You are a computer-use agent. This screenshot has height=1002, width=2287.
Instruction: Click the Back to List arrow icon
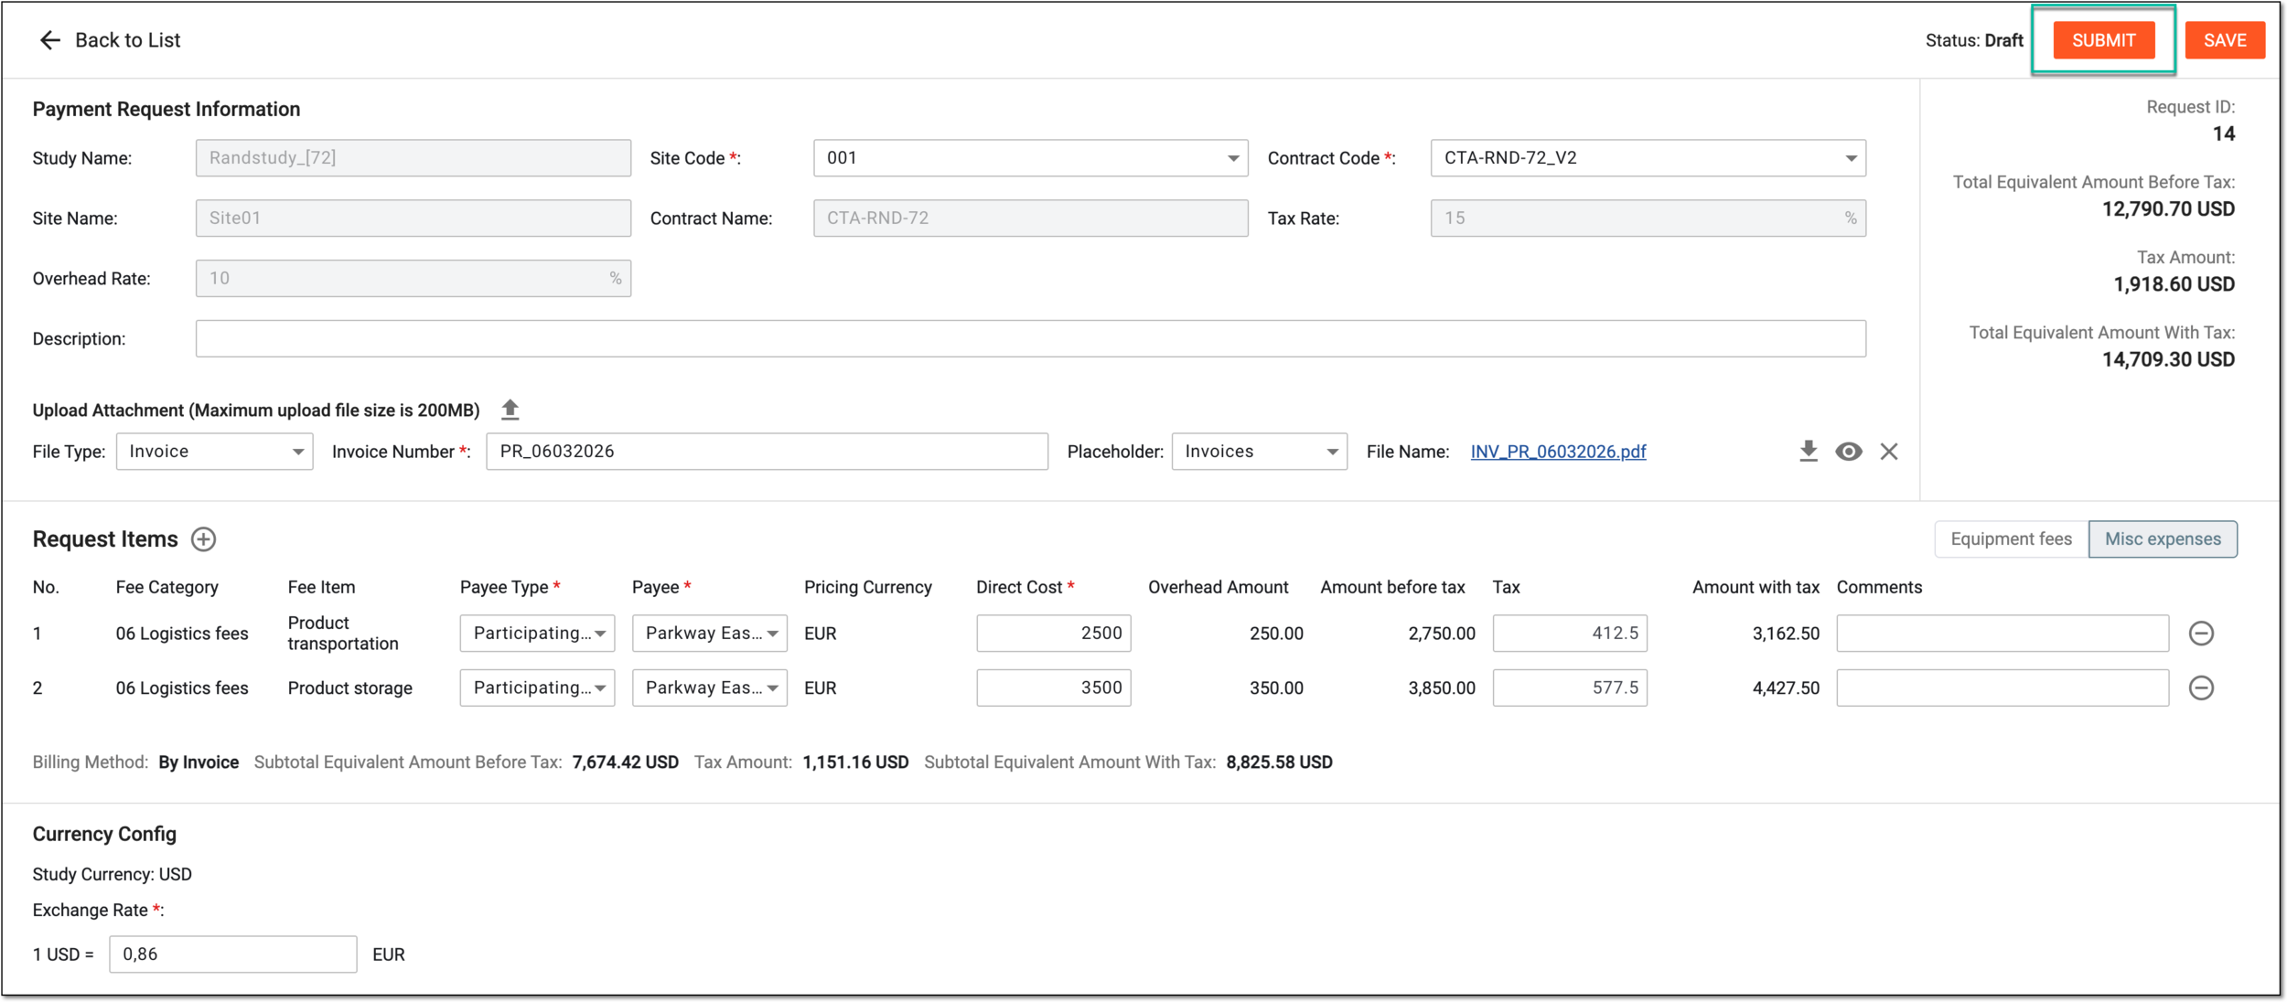click(x=49, y=40)
